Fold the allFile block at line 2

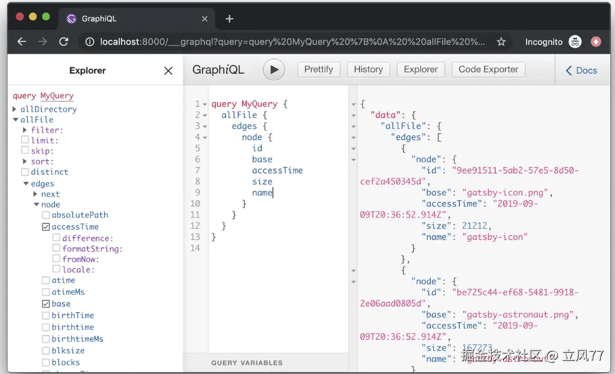tap(205, 115)
